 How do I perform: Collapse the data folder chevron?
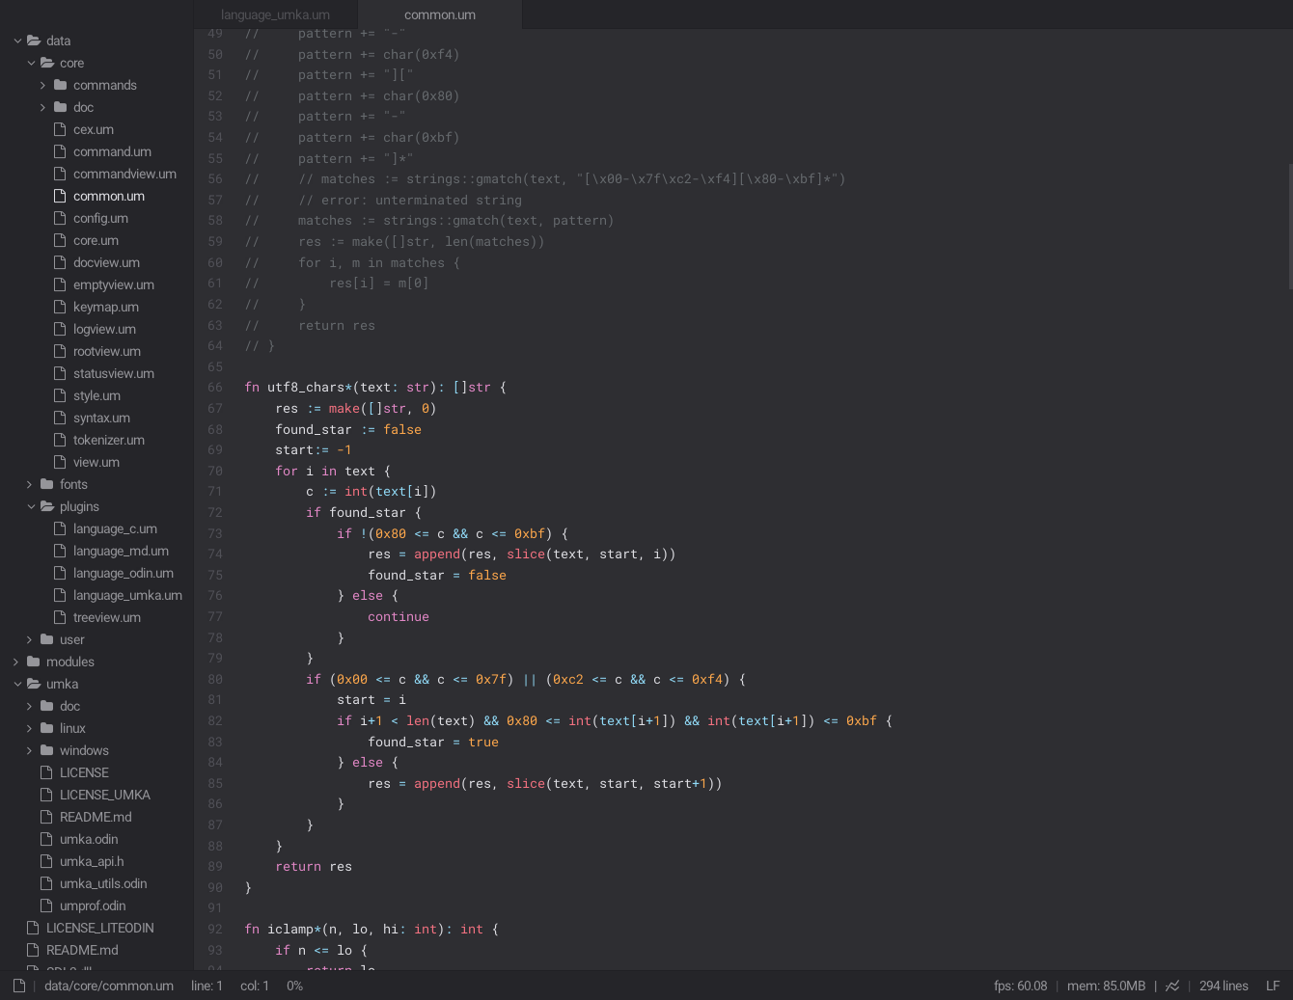tap(17, 41)
